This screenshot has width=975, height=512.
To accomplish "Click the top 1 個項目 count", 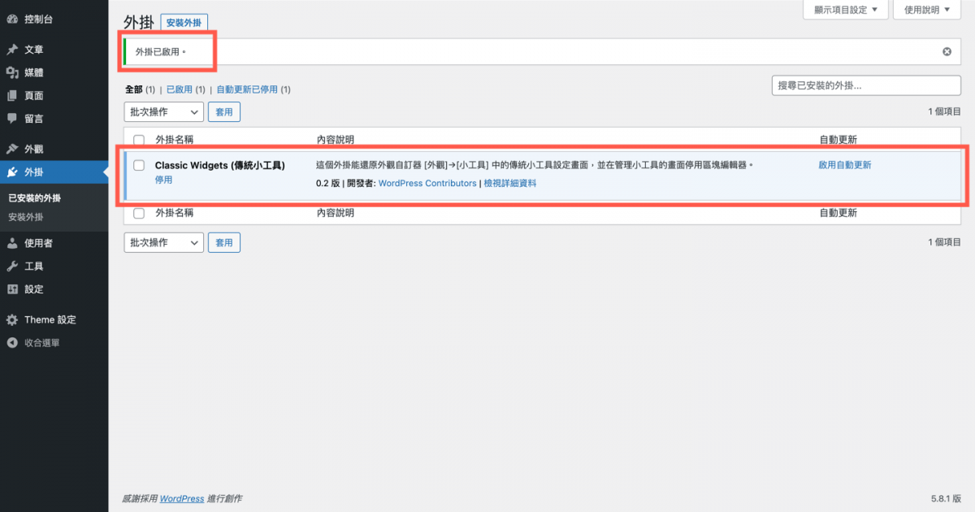I will pos(944,112).
